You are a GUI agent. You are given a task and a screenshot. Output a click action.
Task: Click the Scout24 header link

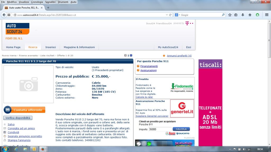tap(150, 23)
